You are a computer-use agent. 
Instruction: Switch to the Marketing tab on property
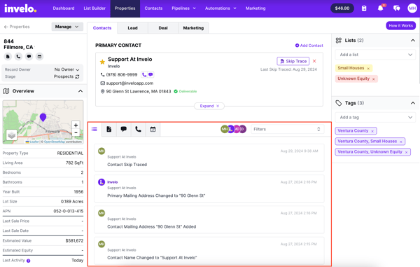(193, 28)
